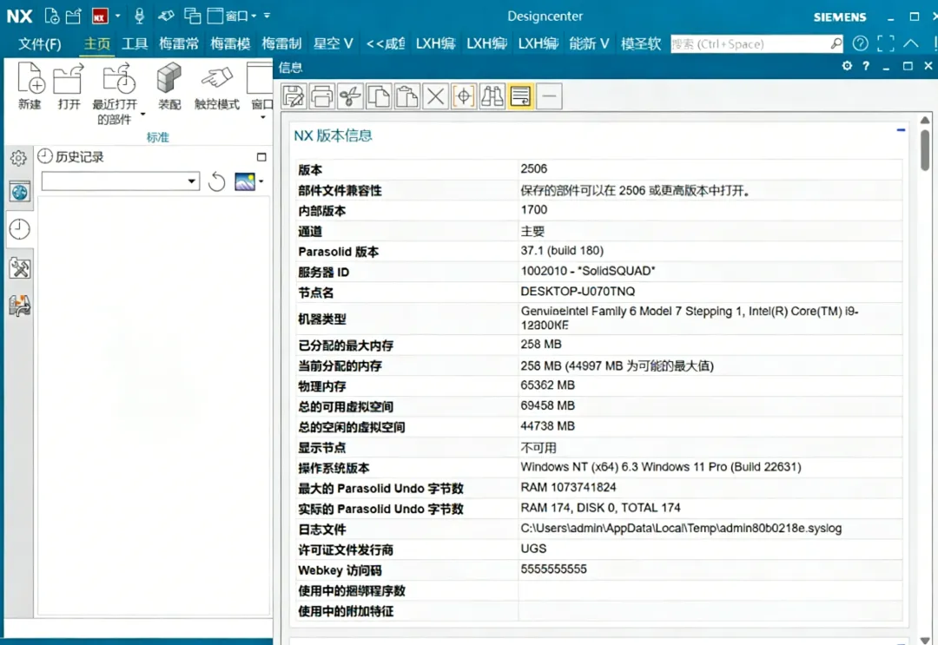Open the 窗口 dropdown in the title bar

pyautogui.click(x=232, y=16)
